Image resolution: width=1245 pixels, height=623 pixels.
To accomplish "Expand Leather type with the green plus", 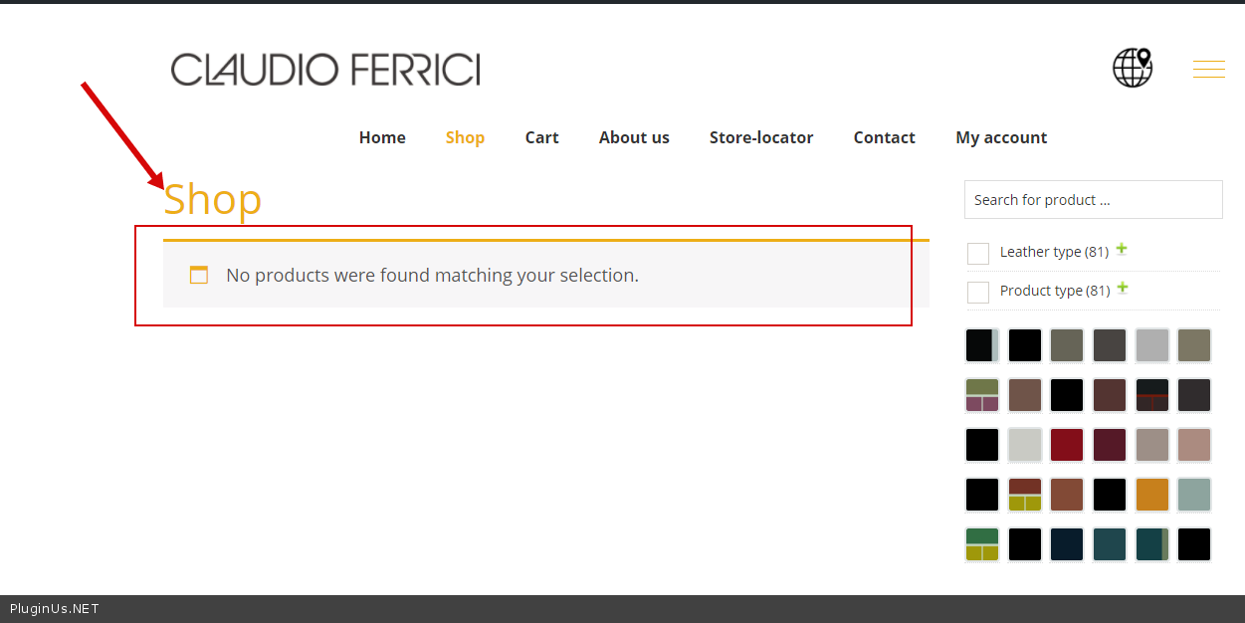I will [x=1122, y=250].
